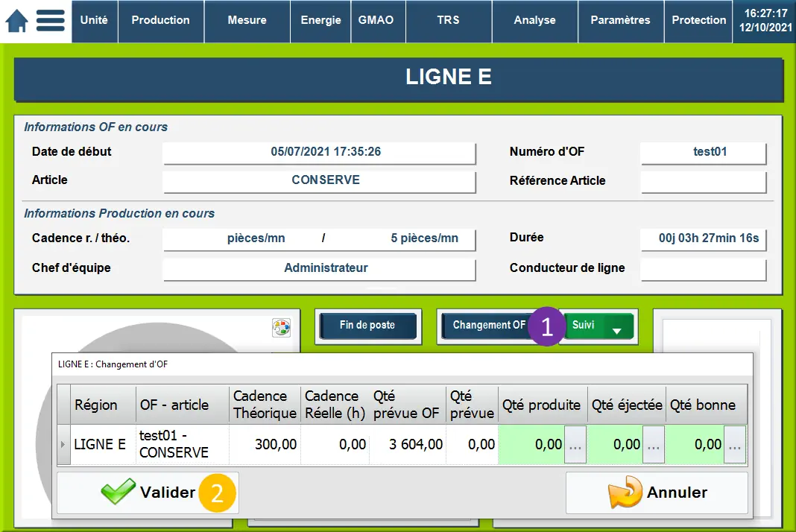Go to the home screen icon
The width and height of the screenshot is (796, 532).
tap(16, 21)
